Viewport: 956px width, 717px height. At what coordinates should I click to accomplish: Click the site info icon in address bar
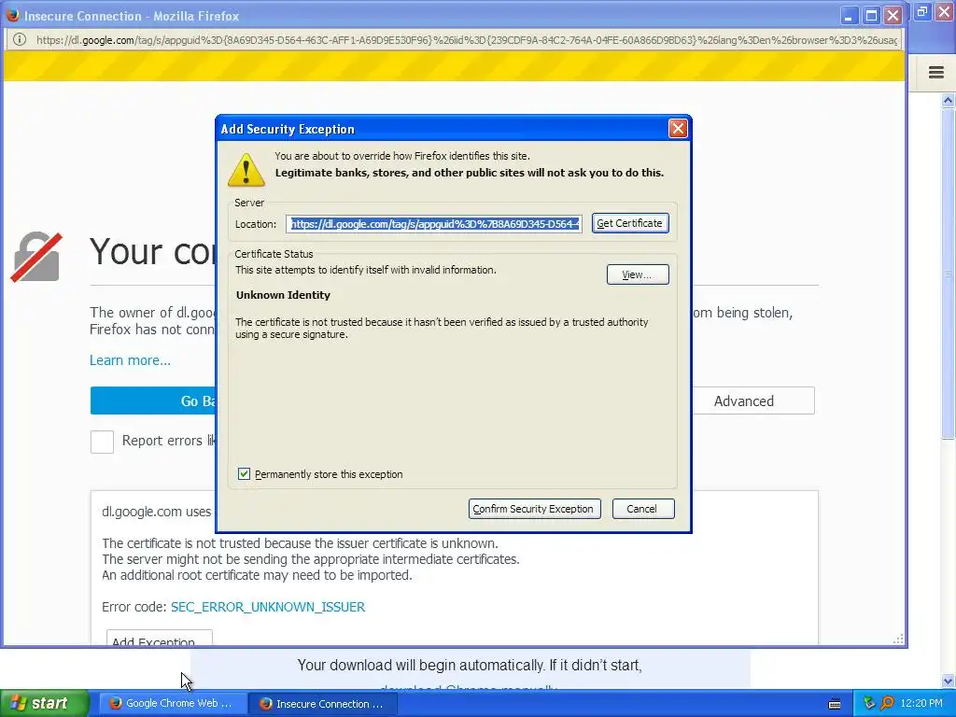coord(20,39)
